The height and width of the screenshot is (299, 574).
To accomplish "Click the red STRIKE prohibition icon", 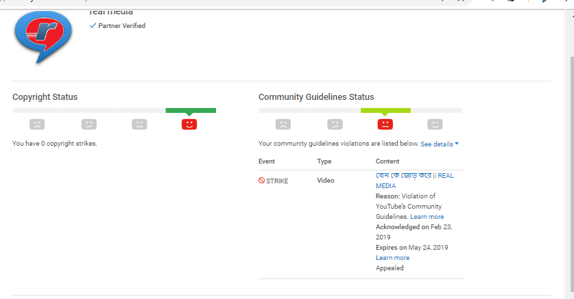I will click(x=261, y=181).
